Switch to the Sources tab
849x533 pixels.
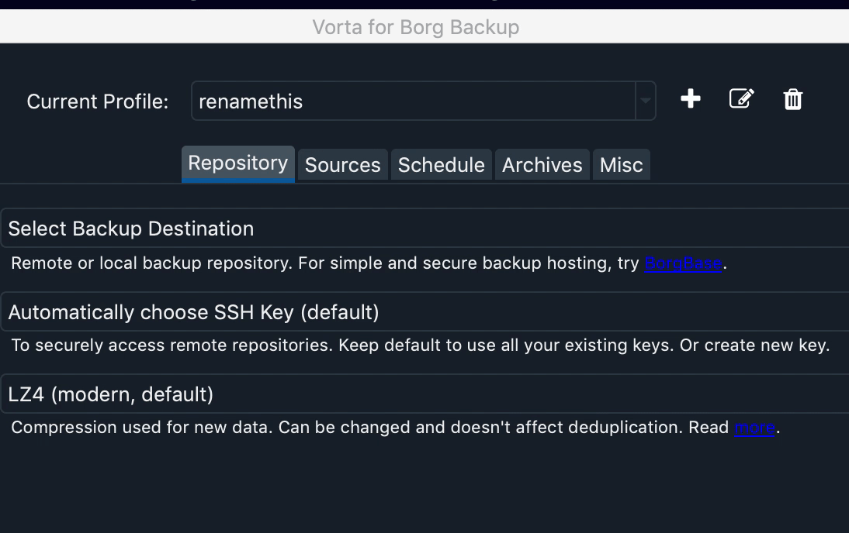[x=342, y=164]
